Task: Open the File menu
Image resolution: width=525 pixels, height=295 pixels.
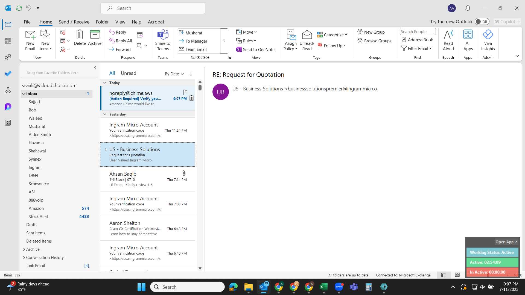Action: tap(27, 22)
